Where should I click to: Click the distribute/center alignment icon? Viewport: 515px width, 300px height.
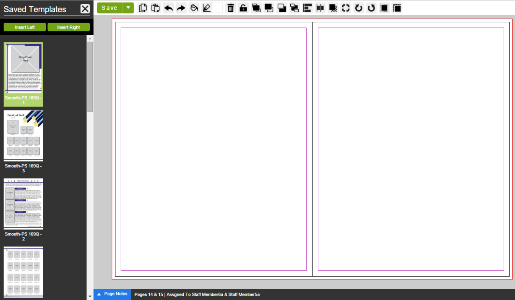[x=320, y=8]
